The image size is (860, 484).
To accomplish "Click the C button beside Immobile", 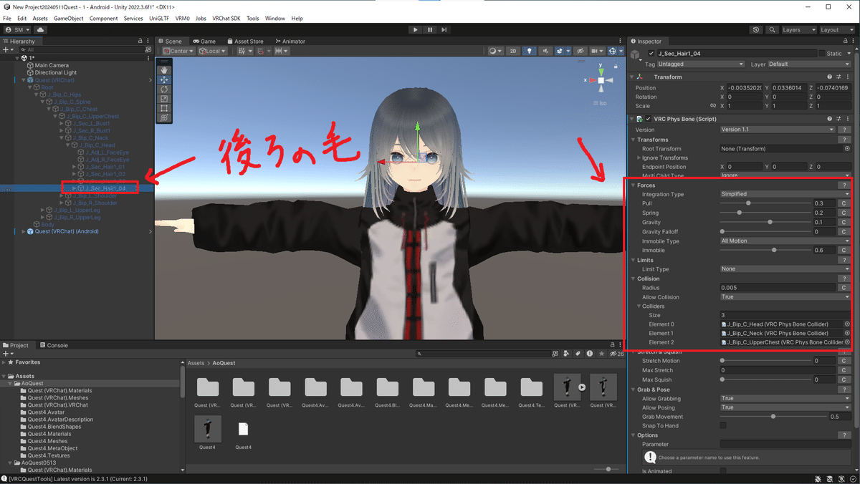I will point(844,251).
